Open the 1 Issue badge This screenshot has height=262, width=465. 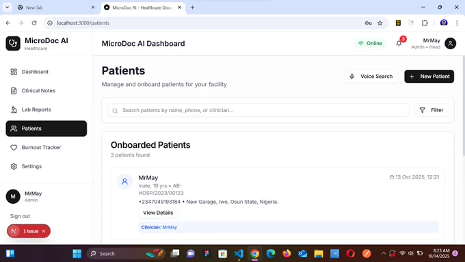[x=31, y=231]
